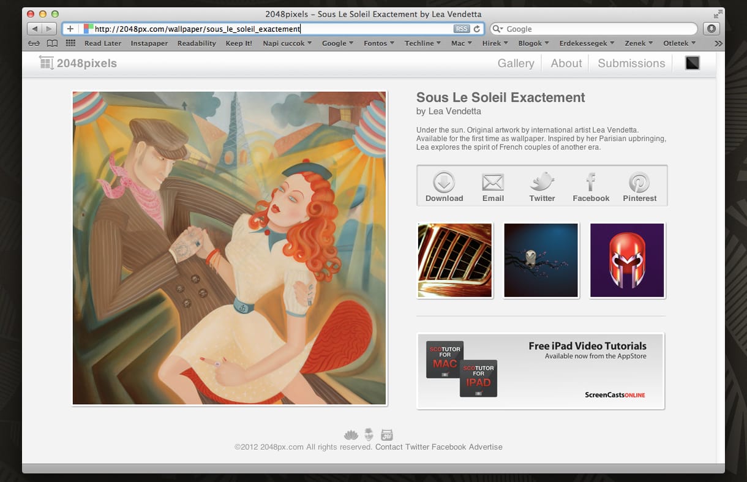Screen dimensions: 747x482
Task: Go forward with Safari forward arrow
Action: (x=49, y=29)
